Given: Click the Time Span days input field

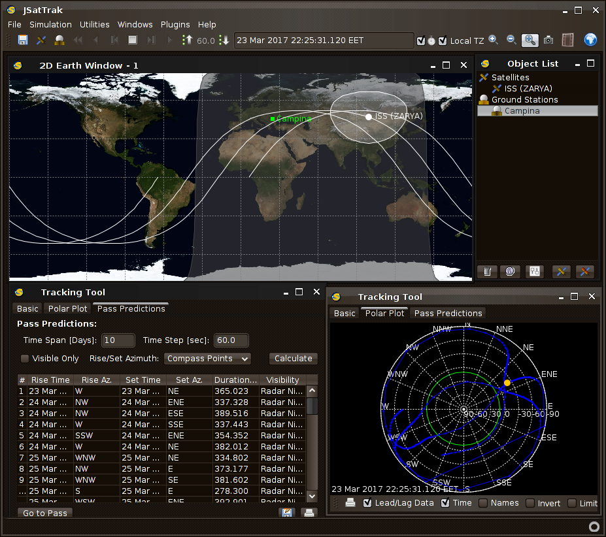Looking at the screenshot, I should pos(118,340).
